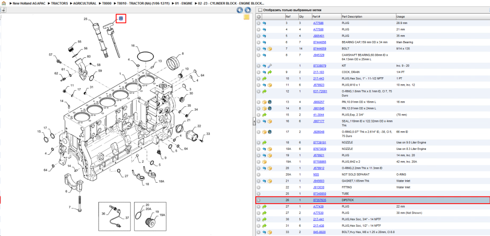Open part number 87357635 DIPSTICK link

(319, 200)
